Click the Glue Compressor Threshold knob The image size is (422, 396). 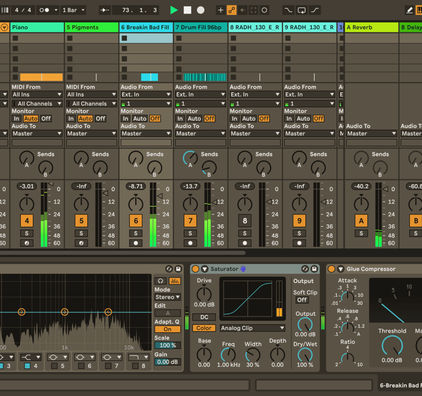click(x=392, y=345)
